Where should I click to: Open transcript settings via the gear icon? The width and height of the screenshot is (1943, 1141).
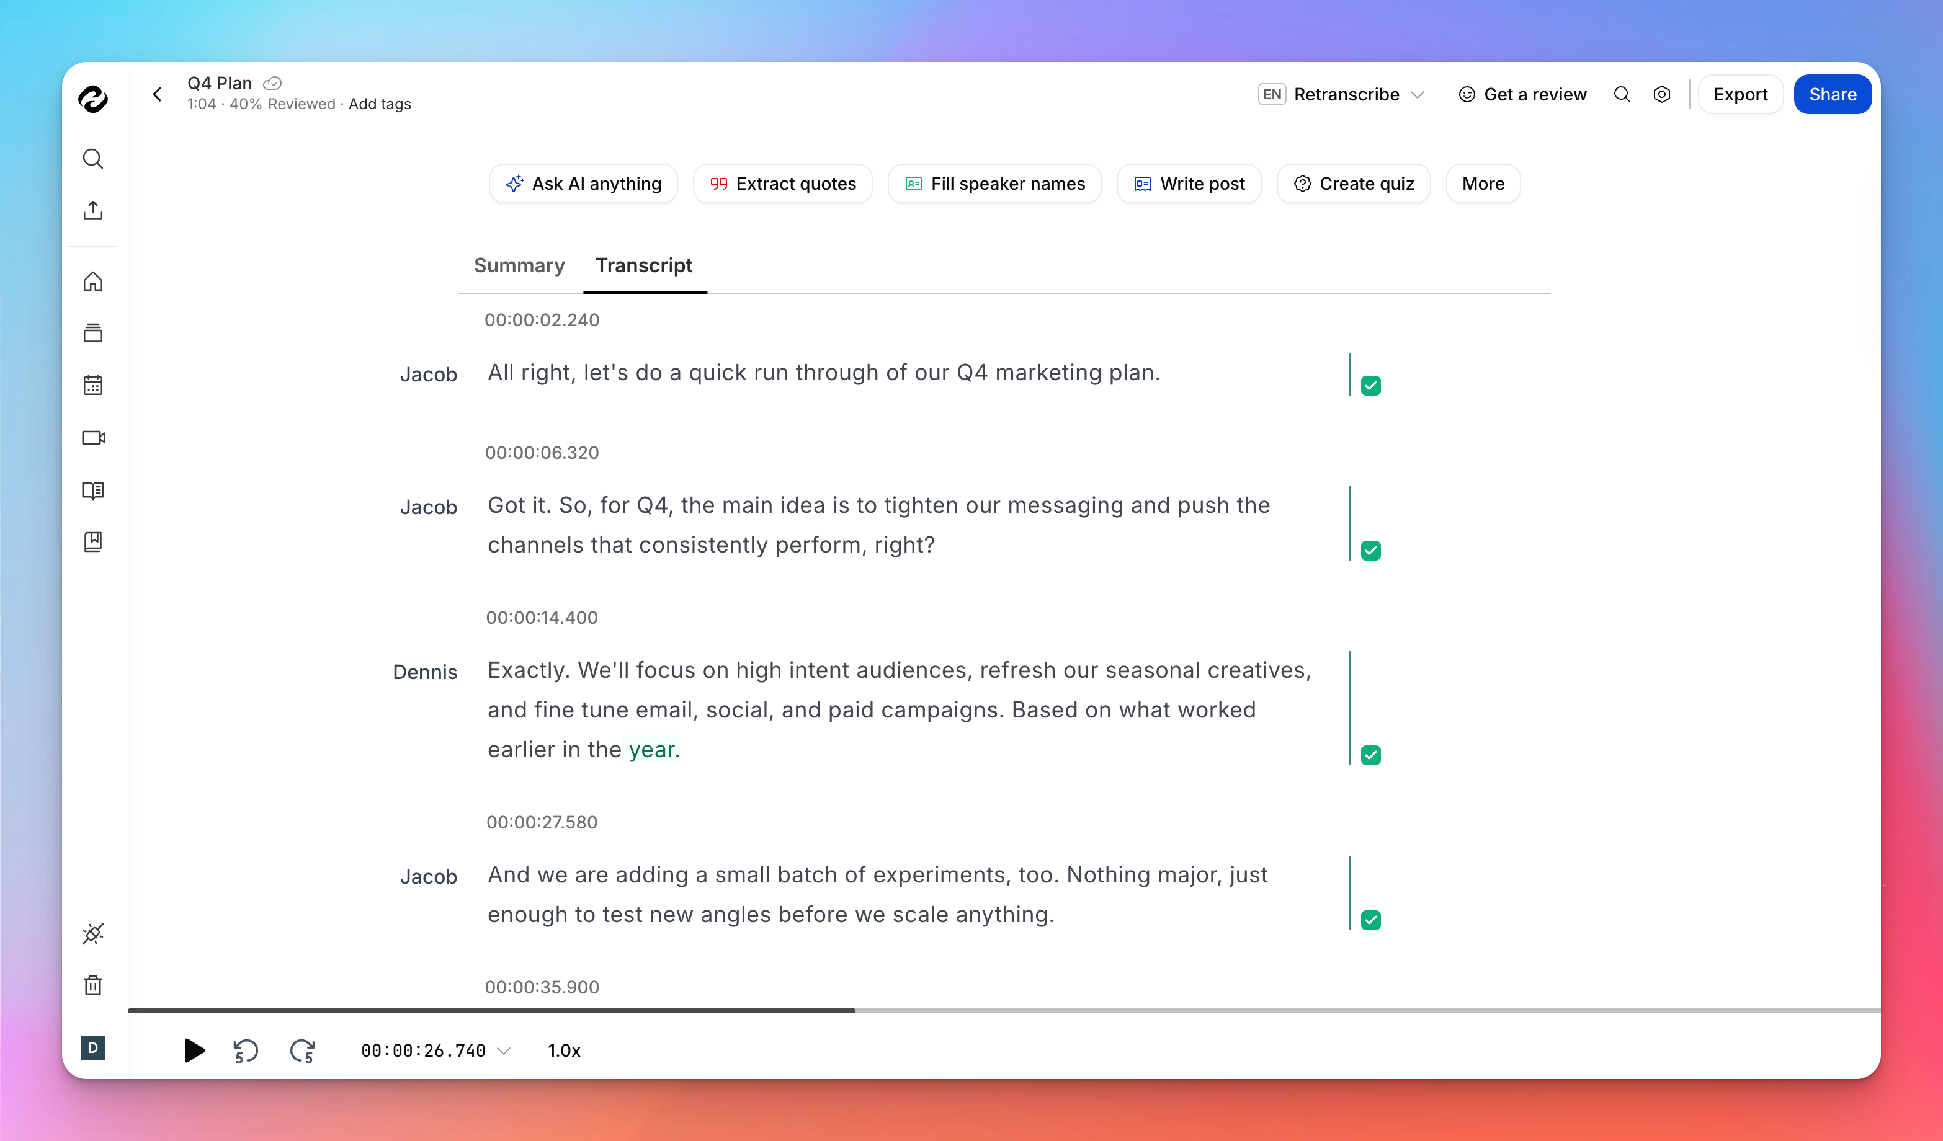(x=1663, y=94)
